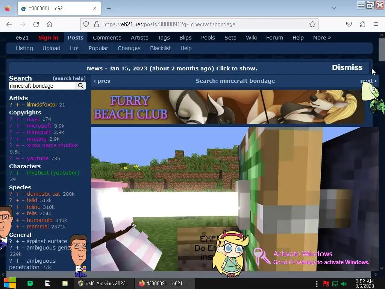Viewport: 385px width, 289px height.
Task: Open the Blips page
Action: pyautogui.click(x=185, y=38)
